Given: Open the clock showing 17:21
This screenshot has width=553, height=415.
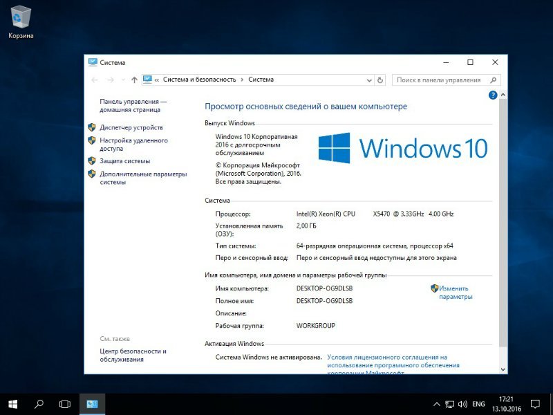Looking at the screenshot, I should point(506,404).
